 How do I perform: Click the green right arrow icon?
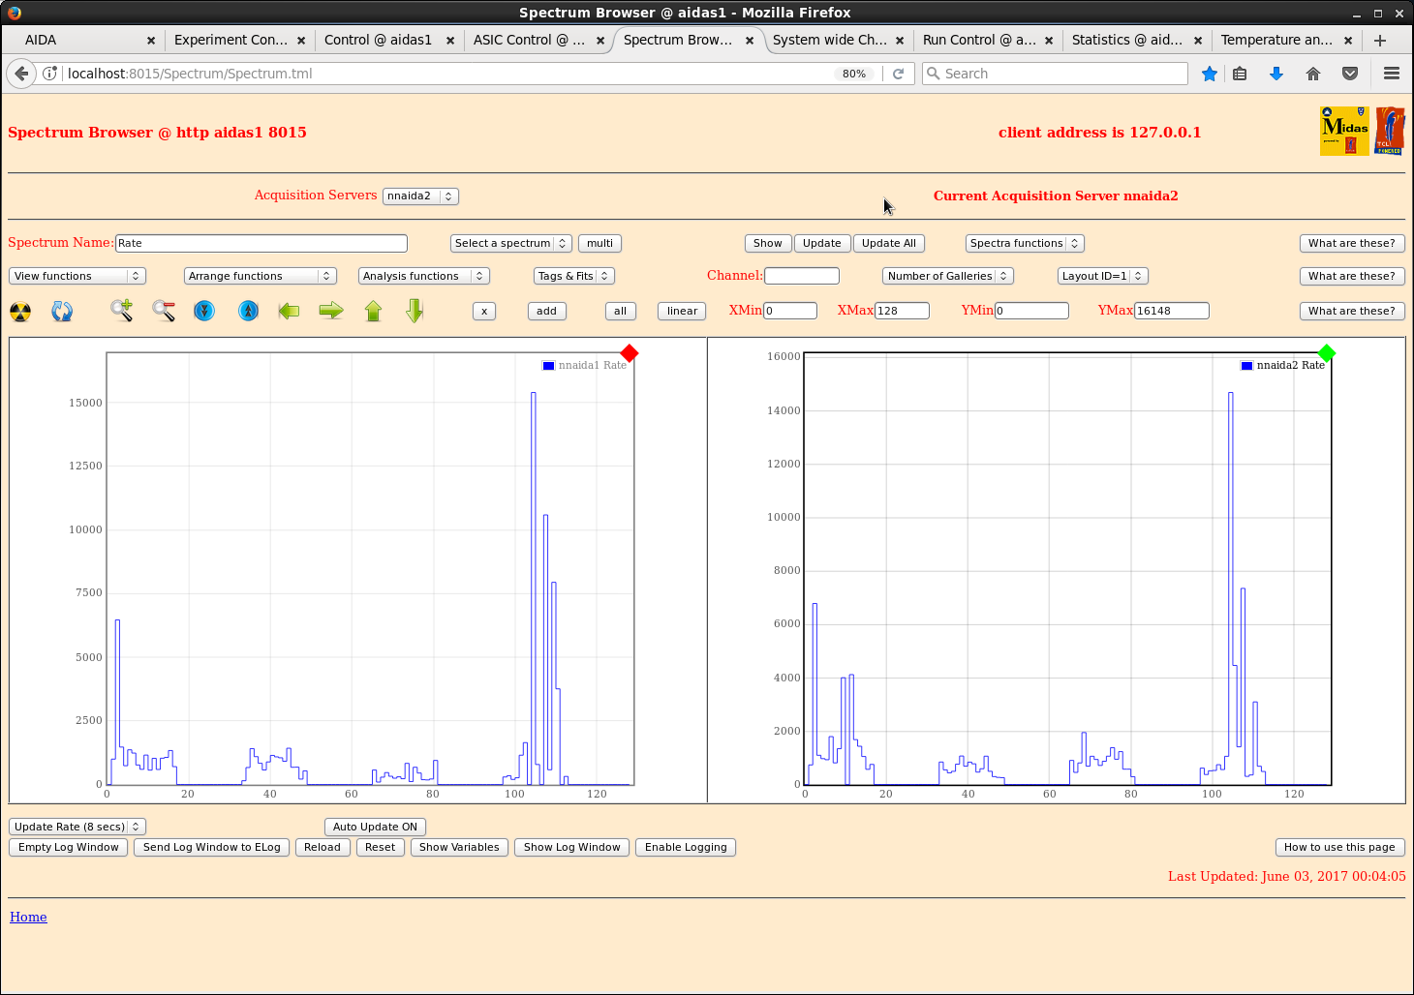coord(331,311)
